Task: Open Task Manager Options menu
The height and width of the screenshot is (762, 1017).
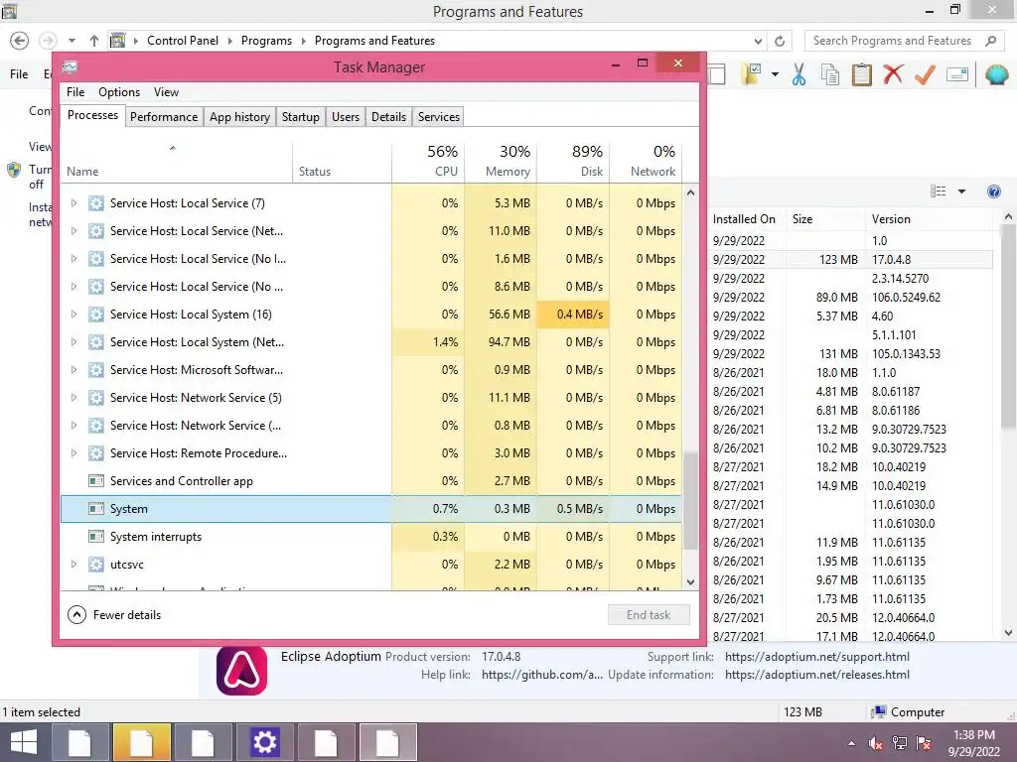Action: 119,92
